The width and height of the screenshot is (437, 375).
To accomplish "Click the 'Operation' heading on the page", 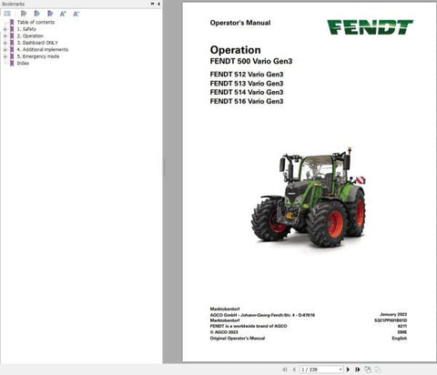I will pyautogui.click(x=235, y=50).
